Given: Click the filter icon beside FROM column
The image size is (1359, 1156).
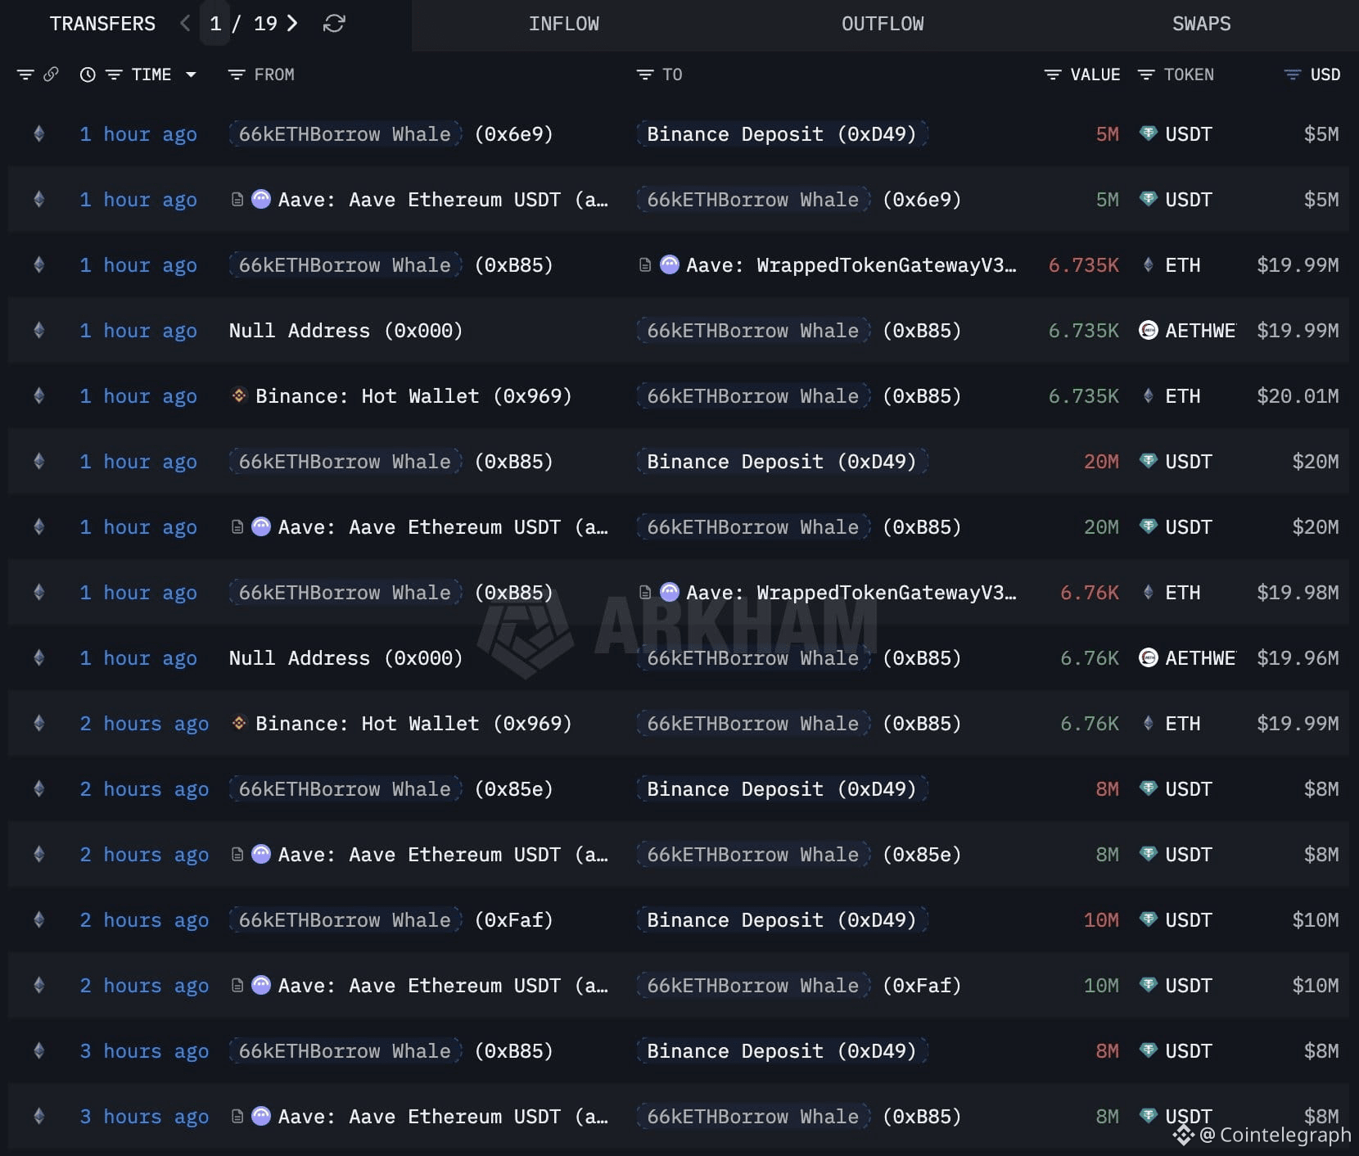Looking at the screenshot, I should pyautogui.click(x=237, y=75).
